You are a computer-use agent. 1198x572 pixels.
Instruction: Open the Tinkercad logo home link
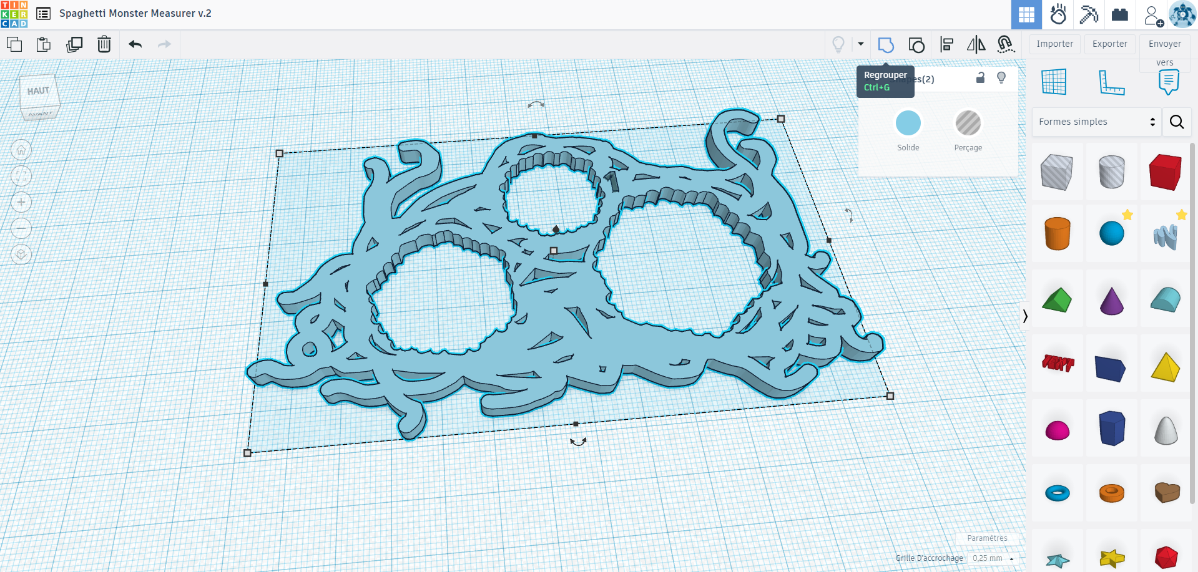coord(14,14)
